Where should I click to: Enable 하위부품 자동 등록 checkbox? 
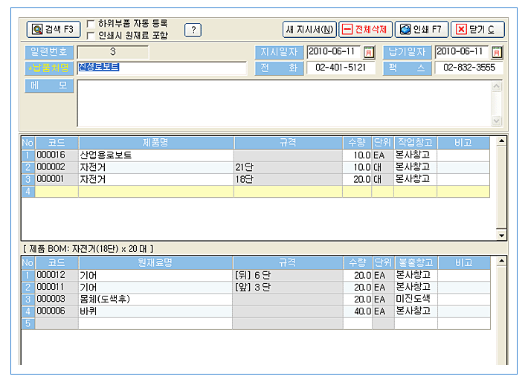coord(90,24)
